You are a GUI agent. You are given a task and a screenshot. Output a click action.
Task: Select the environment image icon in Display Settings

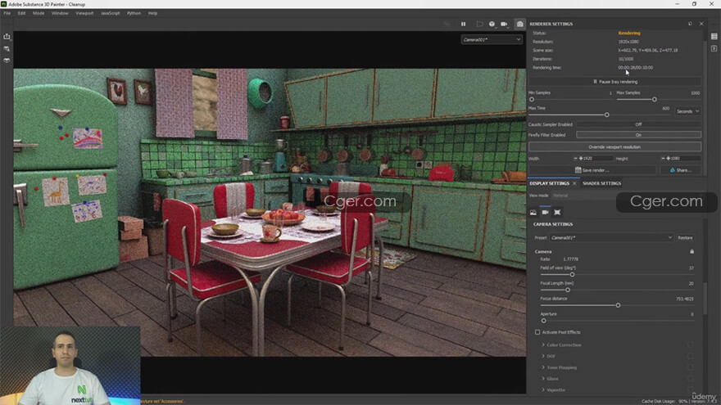point(533,212)
